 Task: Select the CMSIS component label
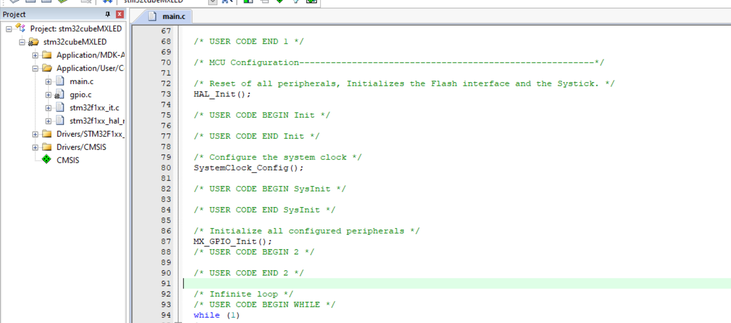coord(68,160)
